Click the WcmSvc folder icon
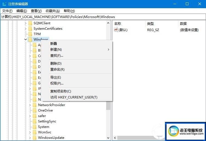 (34, 132)
